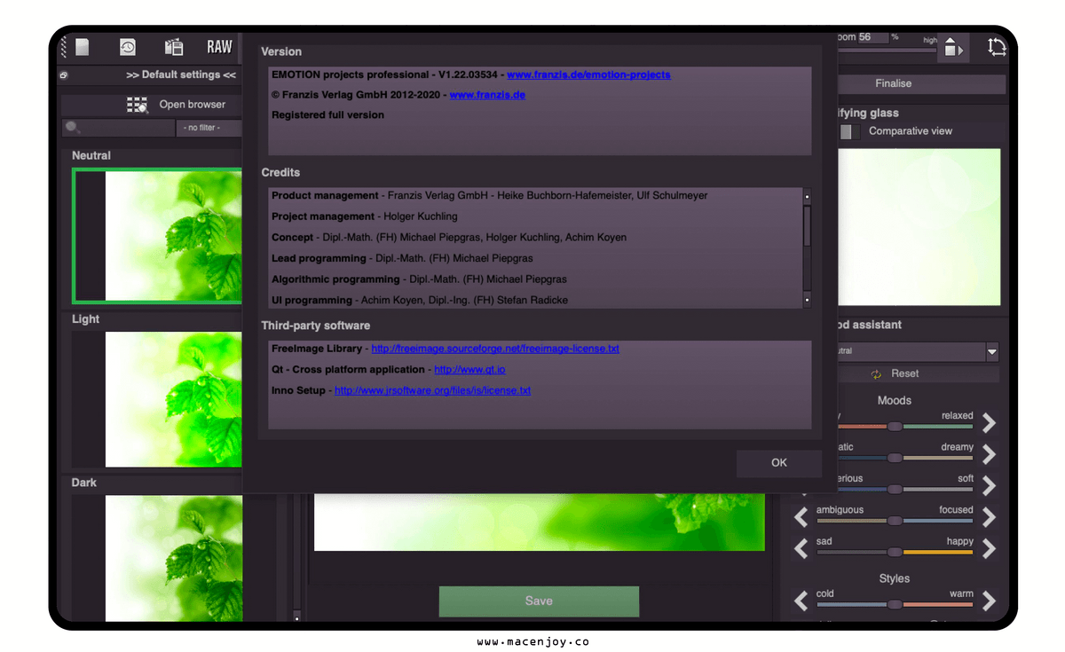Click the new project page icon
Screen dimensions: 1065x652
[83, 47]
